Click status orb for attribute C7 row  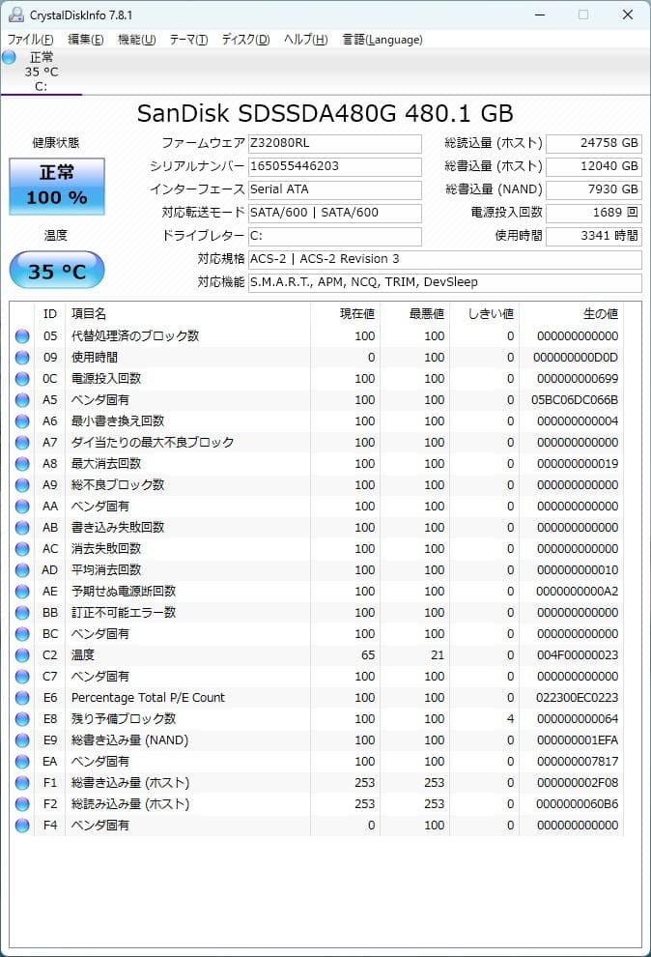[x=22, y=677]
